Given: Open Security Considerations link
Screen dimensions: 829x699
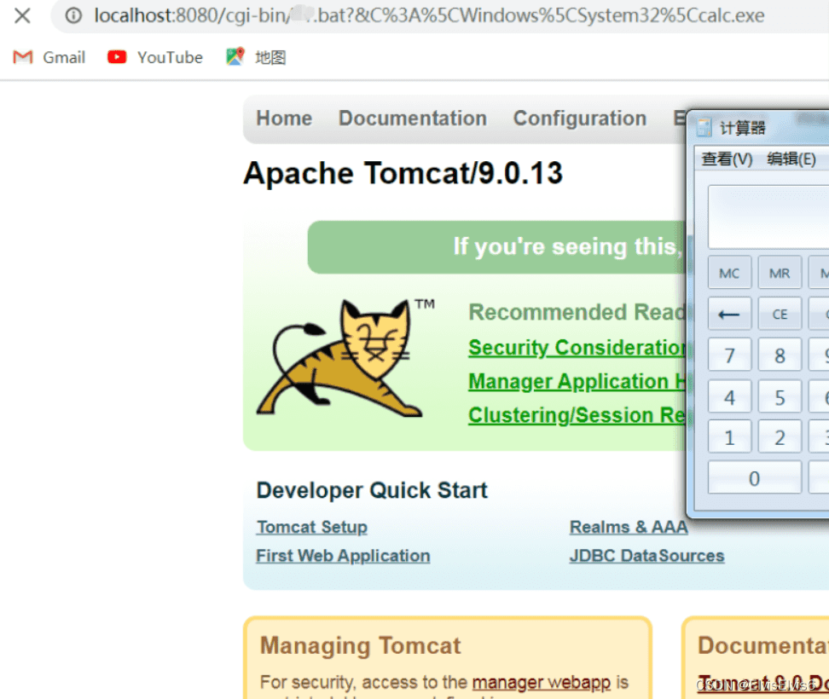Looking at the screenshot, I should click(x=577, y=348).
